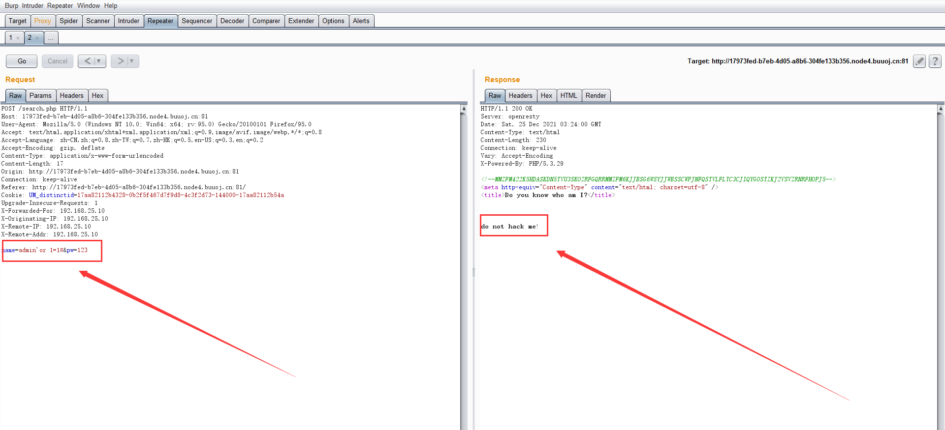Click the X-Forwarded-For header line
This screenshot has height=430, width=945.
click(53, 211)
